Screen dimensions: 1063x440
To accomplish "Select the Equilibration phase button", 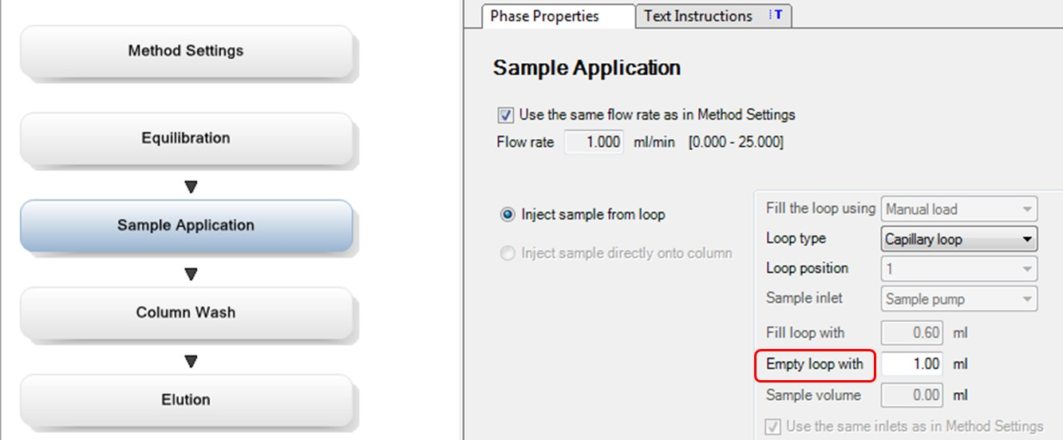I will pos(186,138).
